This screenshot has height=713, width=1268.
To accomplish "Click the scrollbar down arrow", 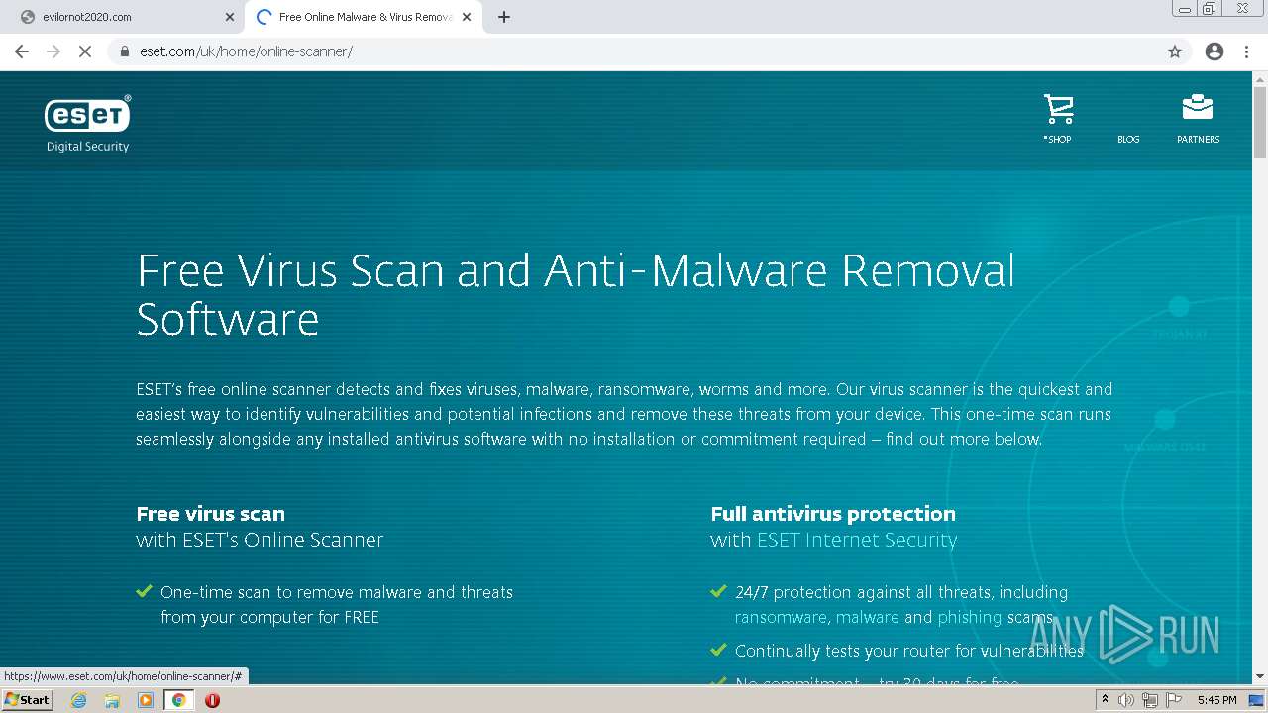I will coord(1260,676).
